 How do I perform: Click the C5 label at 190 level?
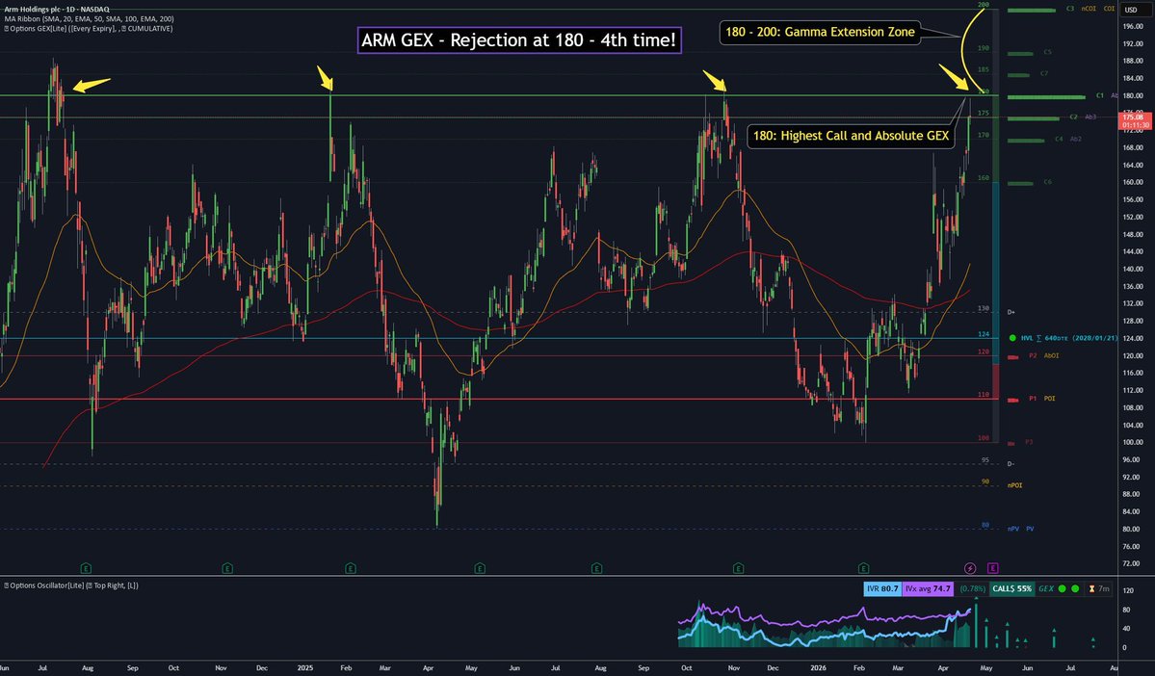(1047, 52)
